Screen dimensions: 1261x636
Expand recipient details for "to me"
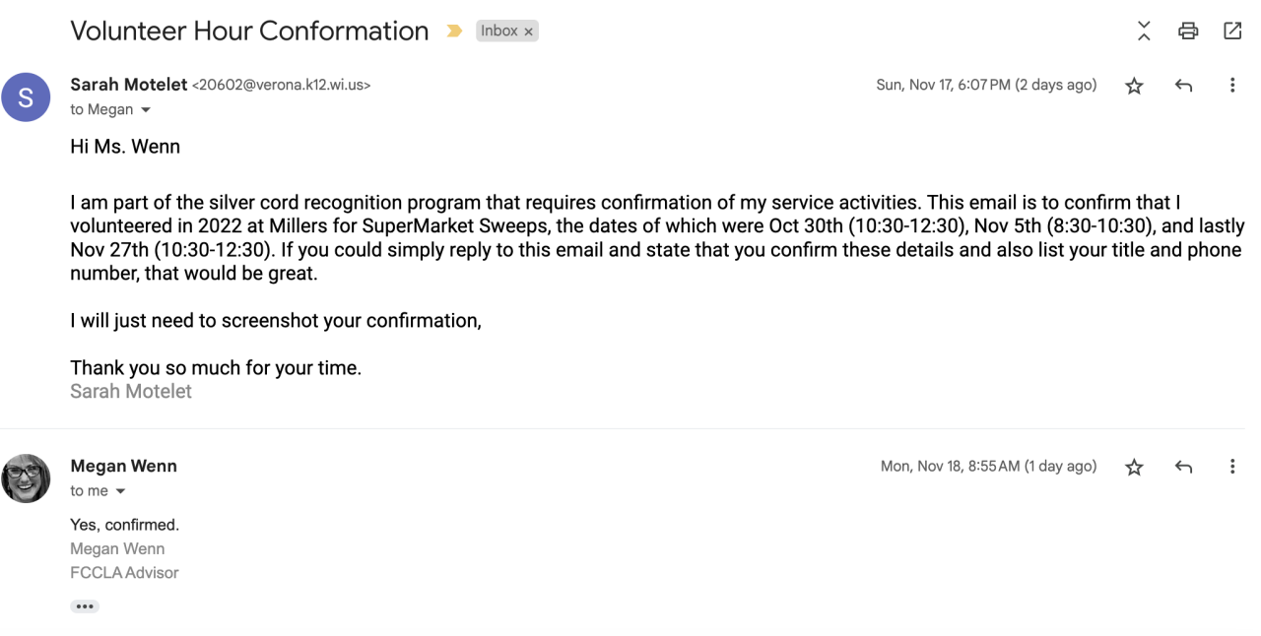(121, 491)
